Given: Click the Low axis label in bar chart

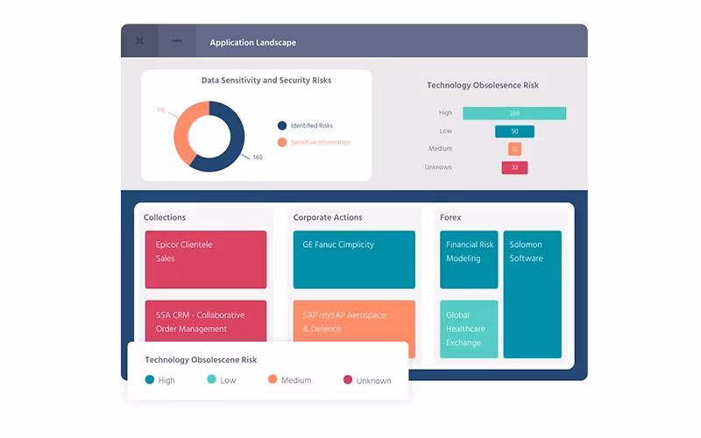Looking at the screenshot, I should pos(446,131).
